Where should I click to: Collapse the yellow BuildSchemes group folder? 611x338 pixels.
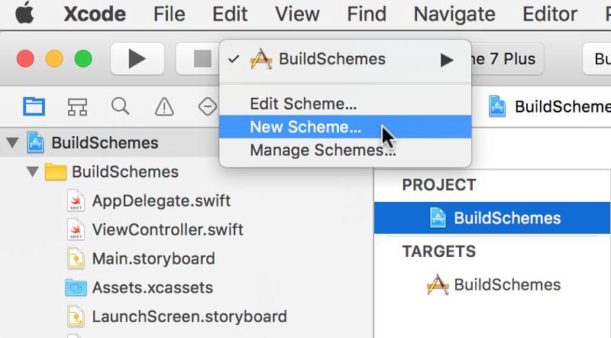coord(31,172)
